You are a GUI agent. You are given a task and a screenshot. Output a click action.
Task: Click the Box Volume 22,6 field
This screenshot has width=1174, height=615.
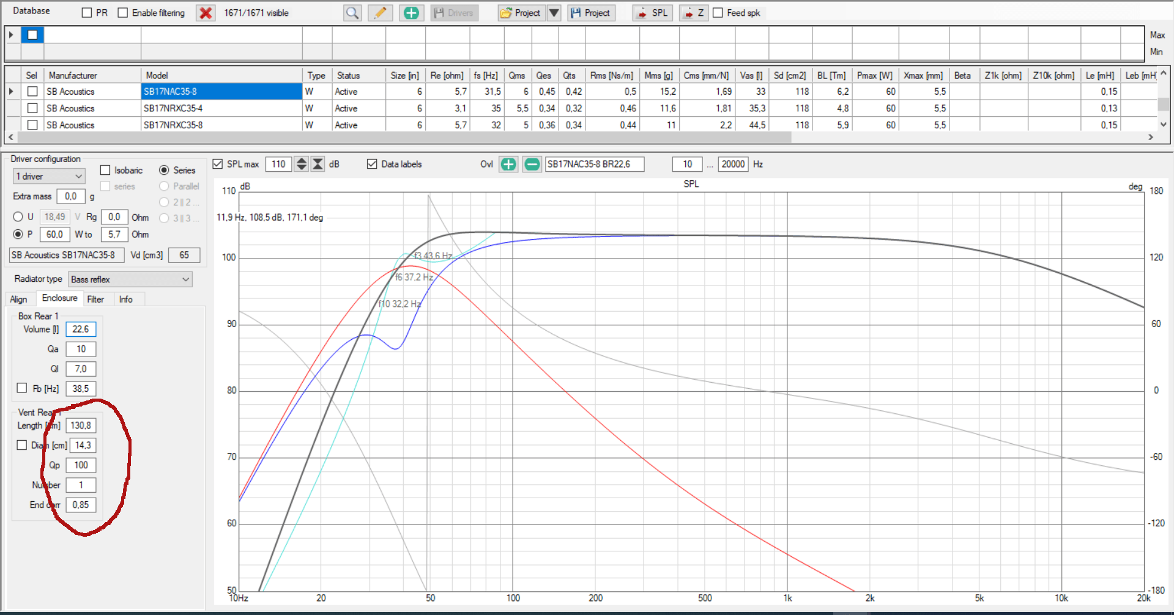point(81,329)
